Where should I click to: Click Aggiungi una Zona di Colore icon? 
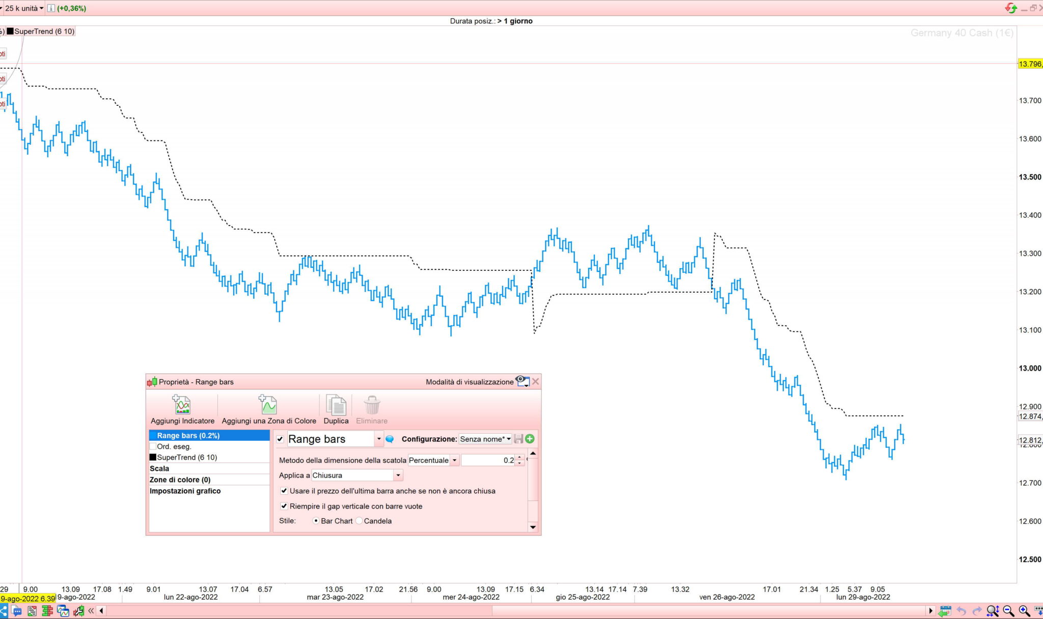tap(268, 405)
